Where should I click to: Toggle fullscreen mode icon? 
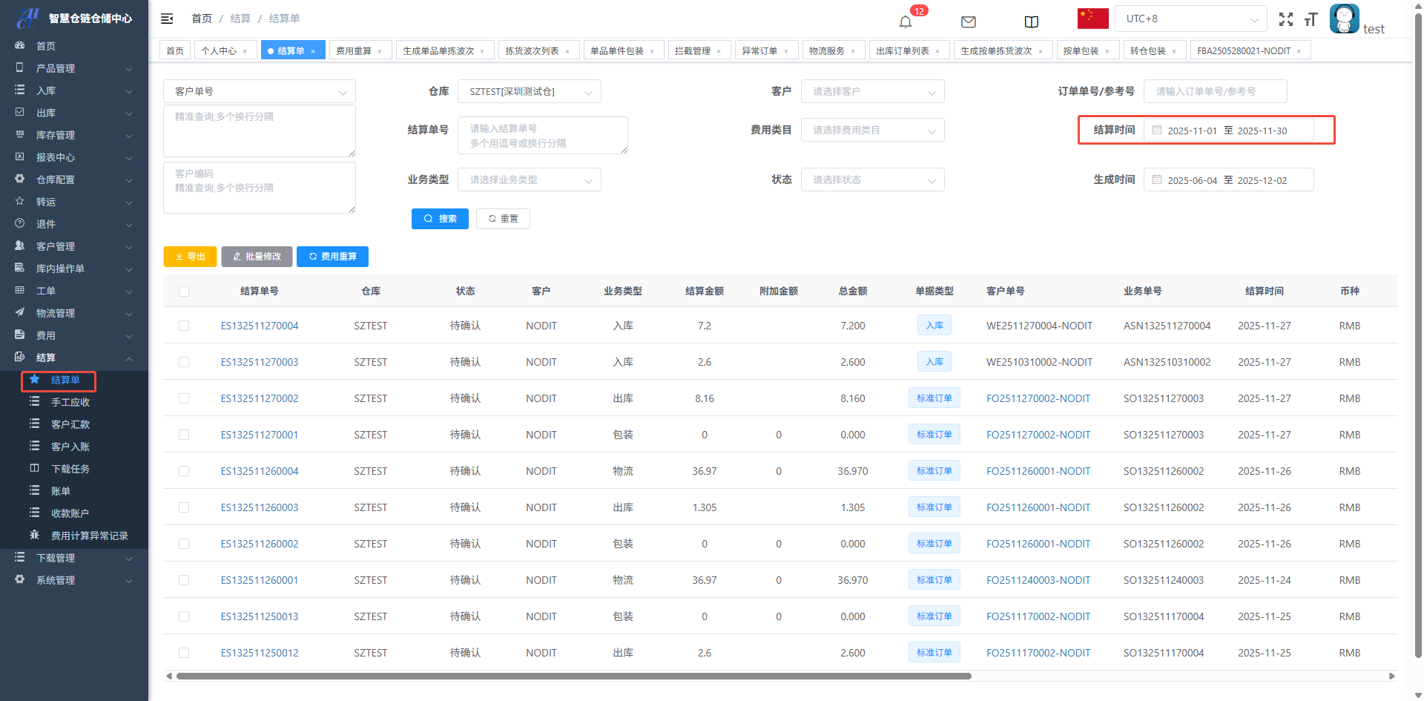(x=1285, y=20)
